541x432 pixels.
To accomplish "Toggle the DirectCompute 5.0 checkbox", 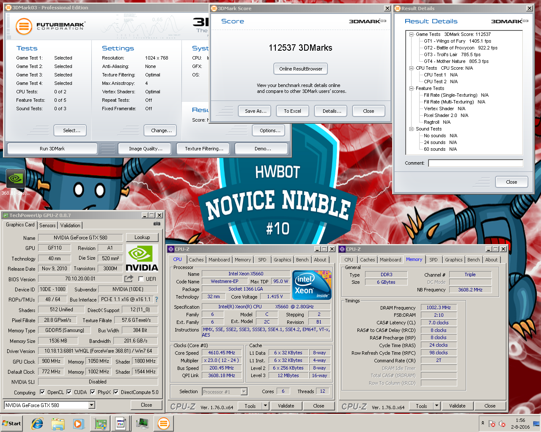I will pyautogui.click(x=116, y=392).
